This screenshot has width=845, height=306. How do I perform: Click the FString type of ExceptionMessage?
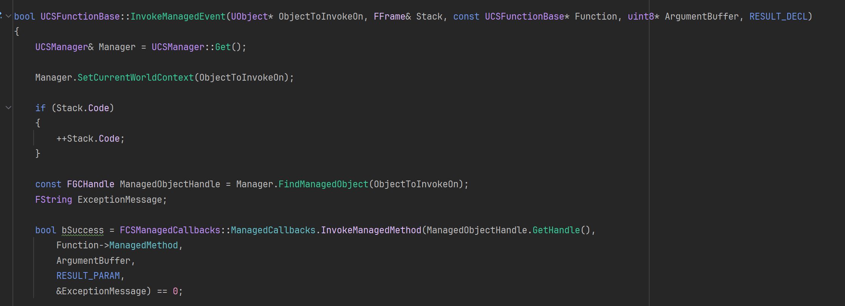click(x=53, y=200)
